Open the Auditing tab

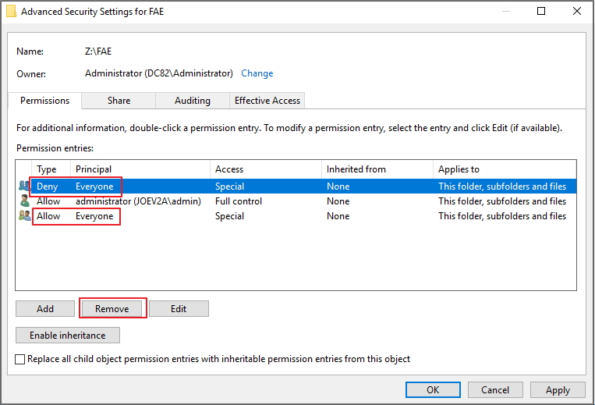[x=193, y=101]
